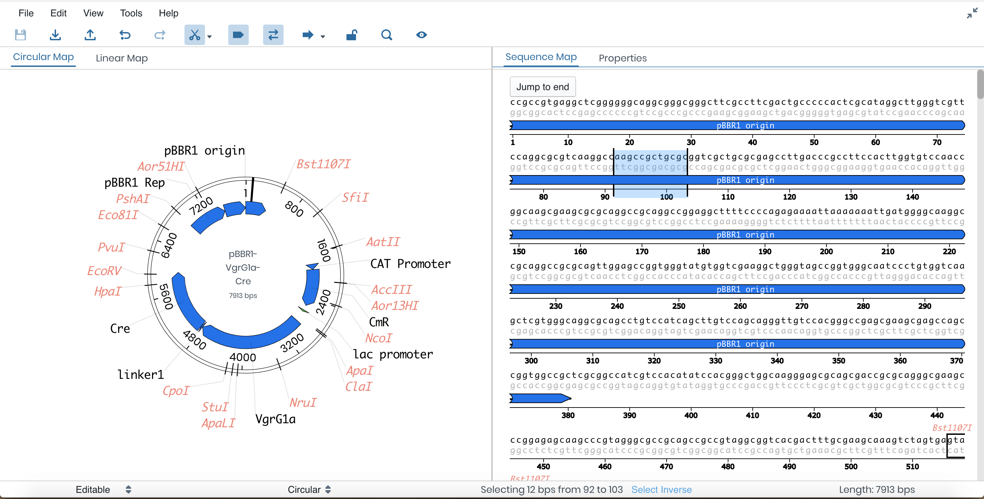The image size is (984, 499).
Task: Click the upload/export icon
Action: (x=90, y=35)
